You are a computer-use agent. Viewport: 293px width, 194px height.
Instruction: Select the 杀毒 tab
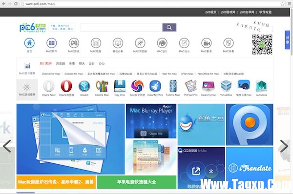(72, 63)
